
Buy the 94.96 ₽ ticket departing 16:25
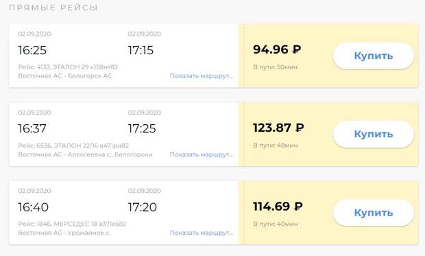[x=374, y=56]
